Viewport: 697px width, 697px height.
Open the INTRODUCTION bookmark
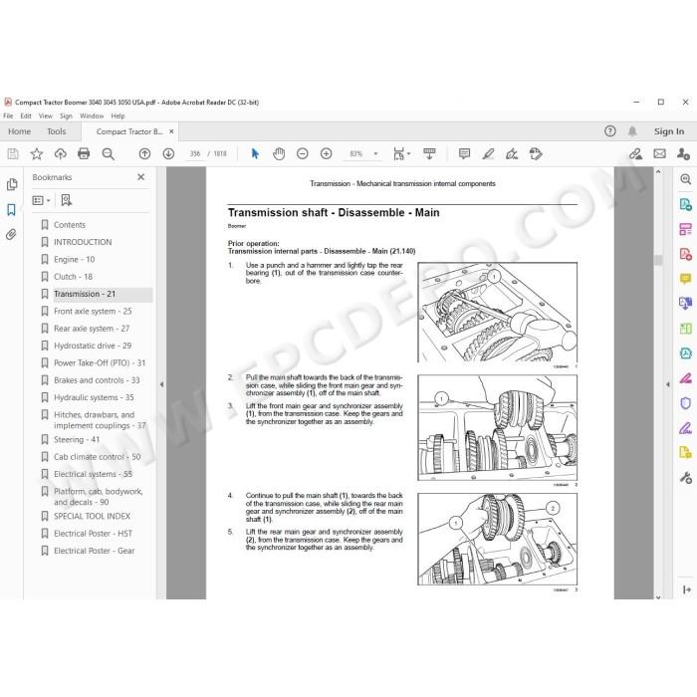pos(83,242)
